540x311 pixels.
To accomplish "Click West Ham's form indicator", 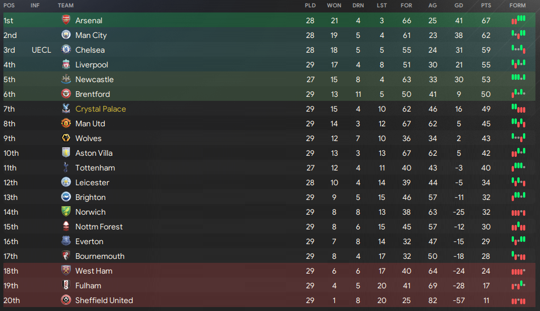I will coord(518,271).
